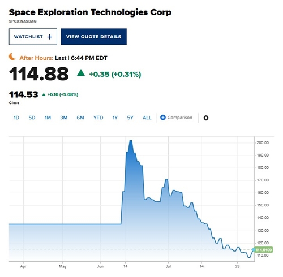Switch chart to 1M range
283x277 pixels.
pos(48,118)
